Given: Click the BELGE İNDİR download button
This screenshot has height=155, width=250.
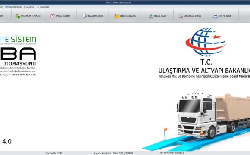Looking at the screenshot, I should [157, 16].
